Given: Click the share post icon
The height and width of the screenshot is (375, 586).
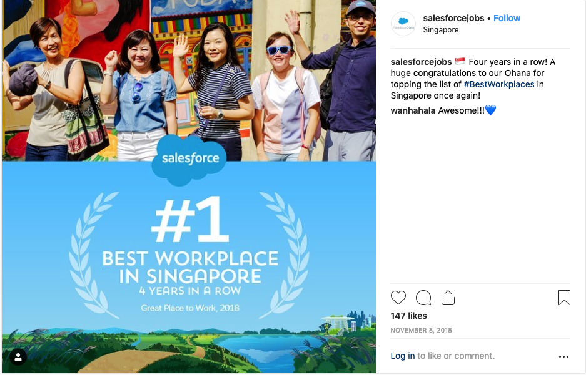Looking at the screenshot, I should pyautogui.click(x=448, y=298).
